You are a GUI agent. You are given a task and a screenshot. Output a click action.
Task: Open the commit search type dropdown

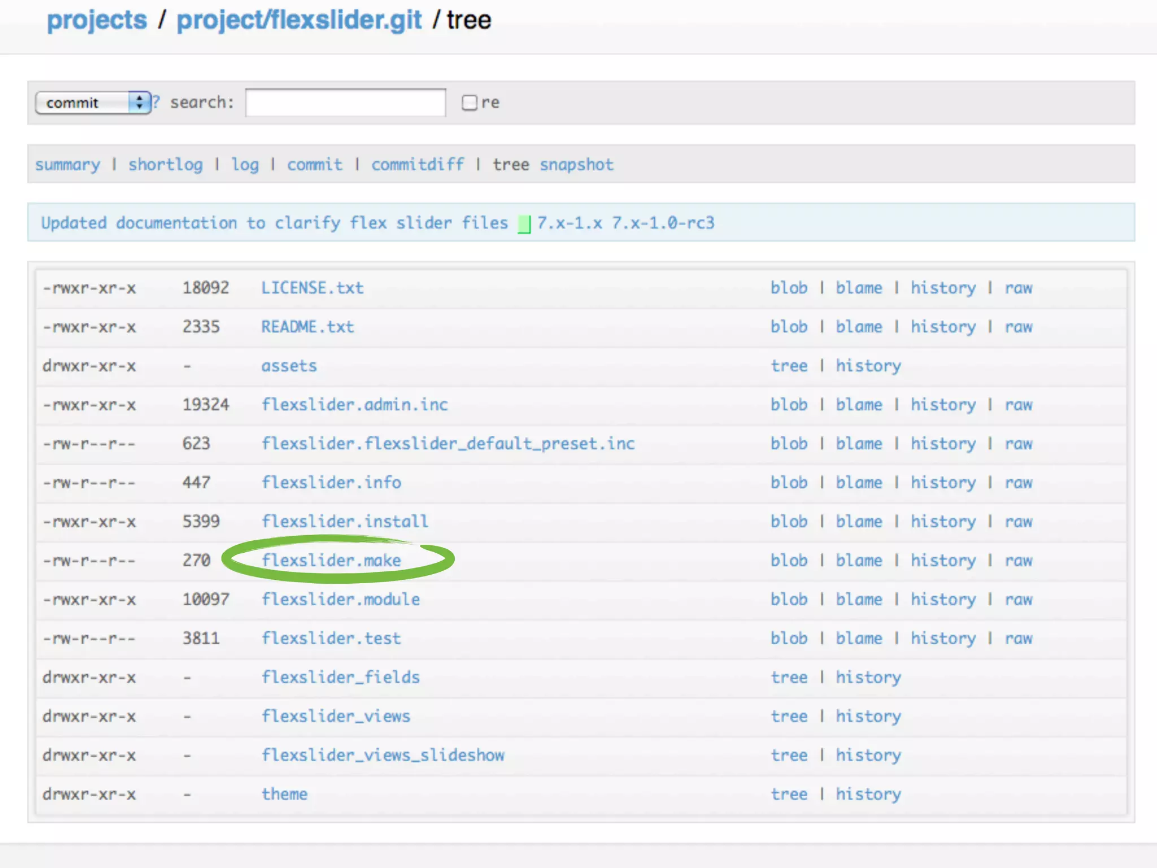coord(93,103)
